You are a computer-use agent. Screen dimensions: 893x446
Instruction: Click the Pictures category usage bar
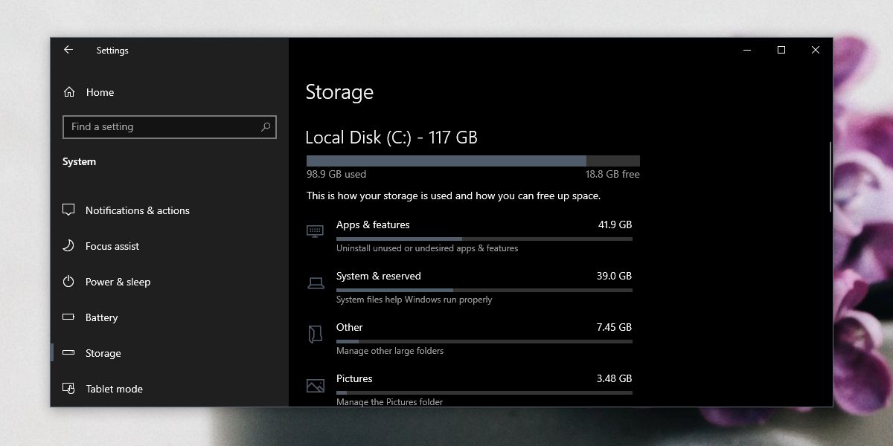pyautogui.click(x=484, y=392)
